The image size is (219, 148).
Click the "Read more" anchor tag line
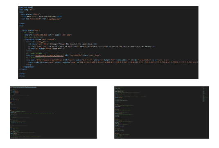(47, 49)
